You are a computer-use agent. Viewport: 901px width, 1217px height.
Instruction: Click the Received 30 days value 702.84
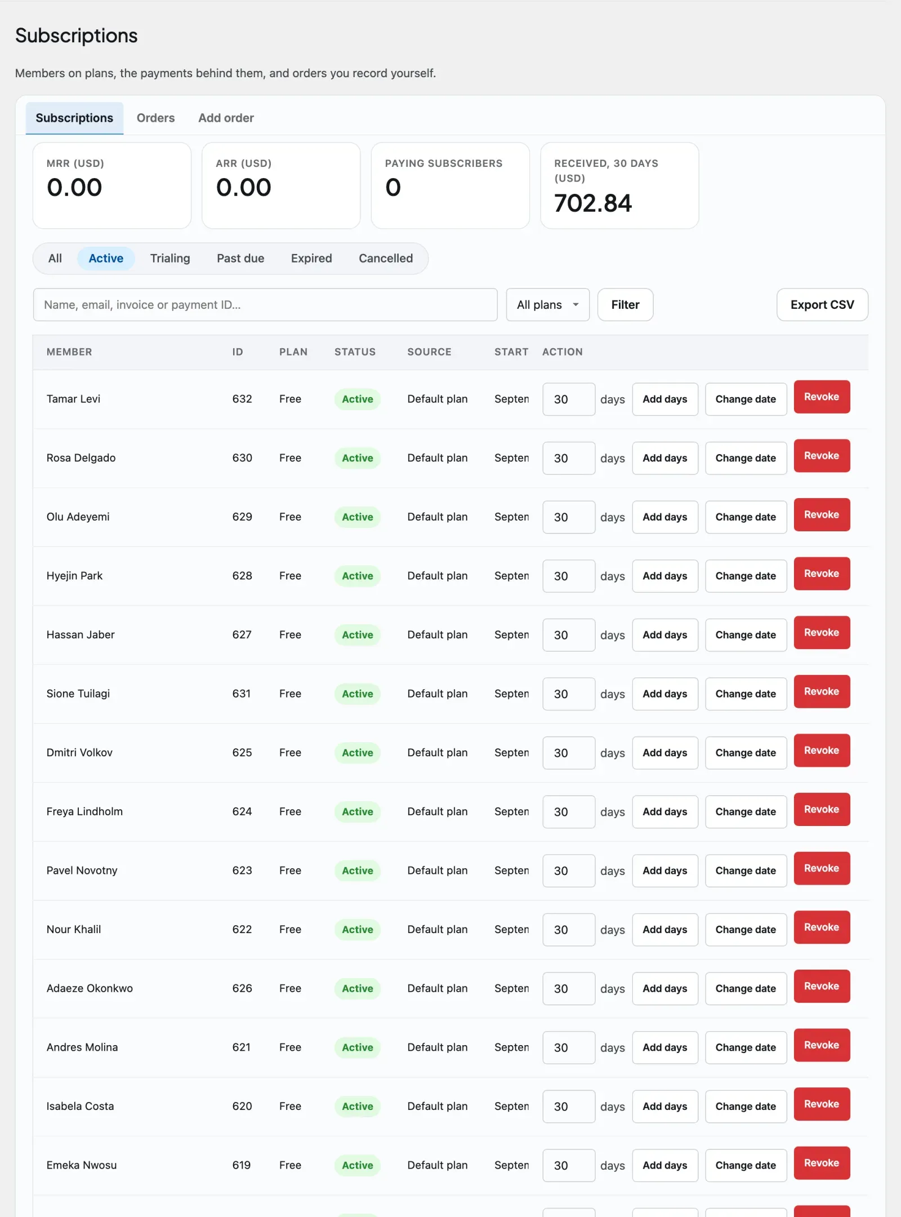pyautogui.click(x=593, y=203)
